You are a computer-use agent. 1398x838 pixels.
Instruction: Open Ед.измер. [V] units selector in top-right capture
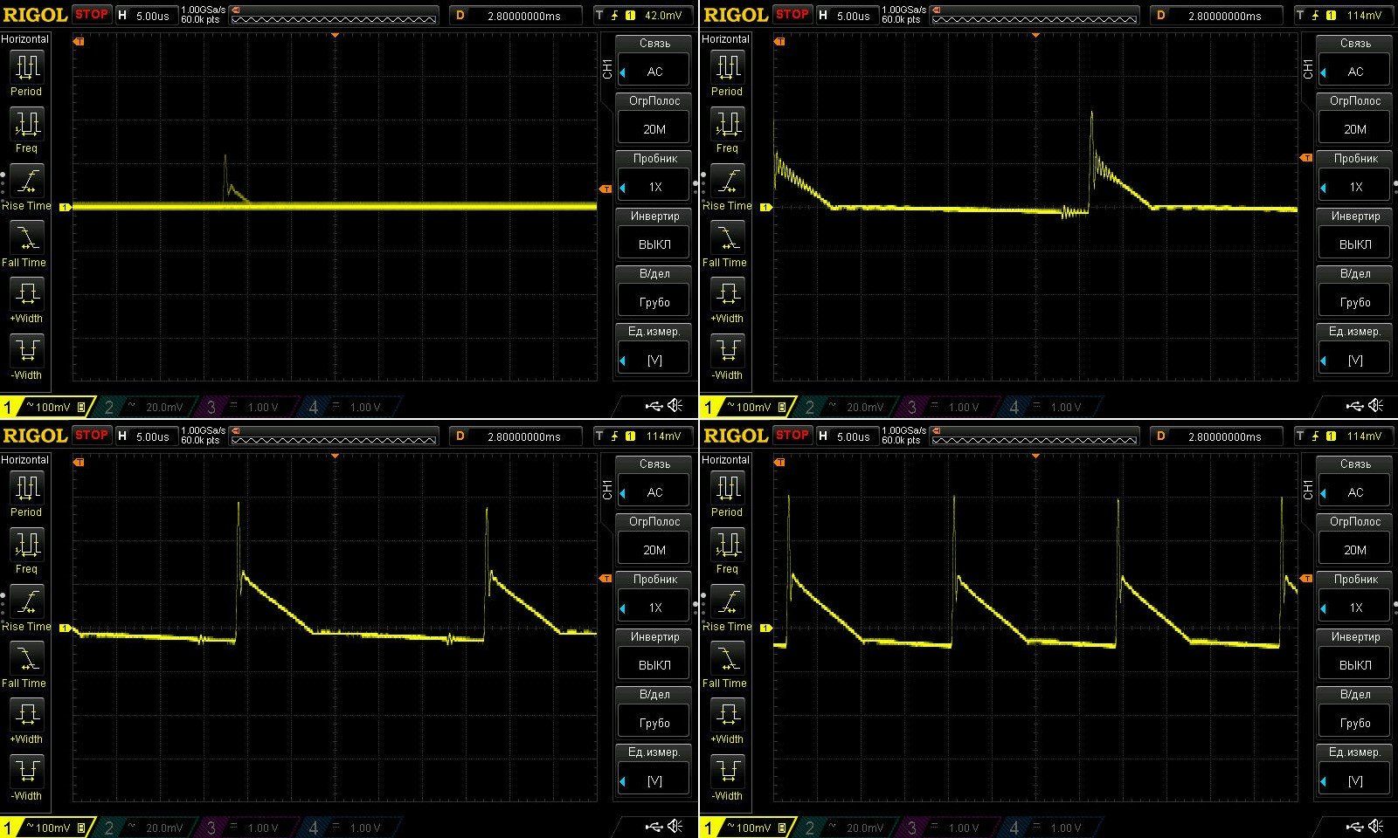(1354, 360)
